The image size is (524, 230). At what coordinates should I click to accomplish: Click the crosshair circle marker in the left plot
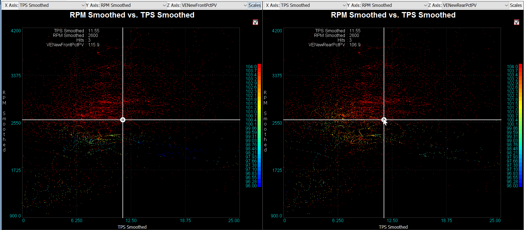pyautogui.click(x=123, y=120)
